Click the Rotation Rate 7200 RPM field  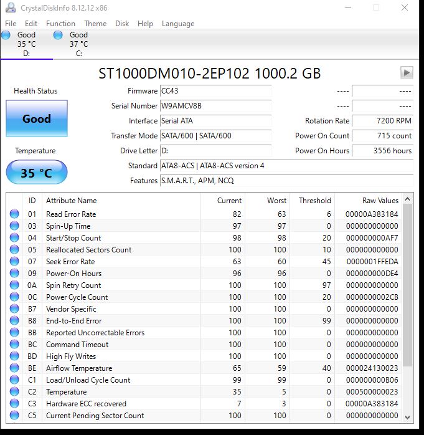coord(382,121)
